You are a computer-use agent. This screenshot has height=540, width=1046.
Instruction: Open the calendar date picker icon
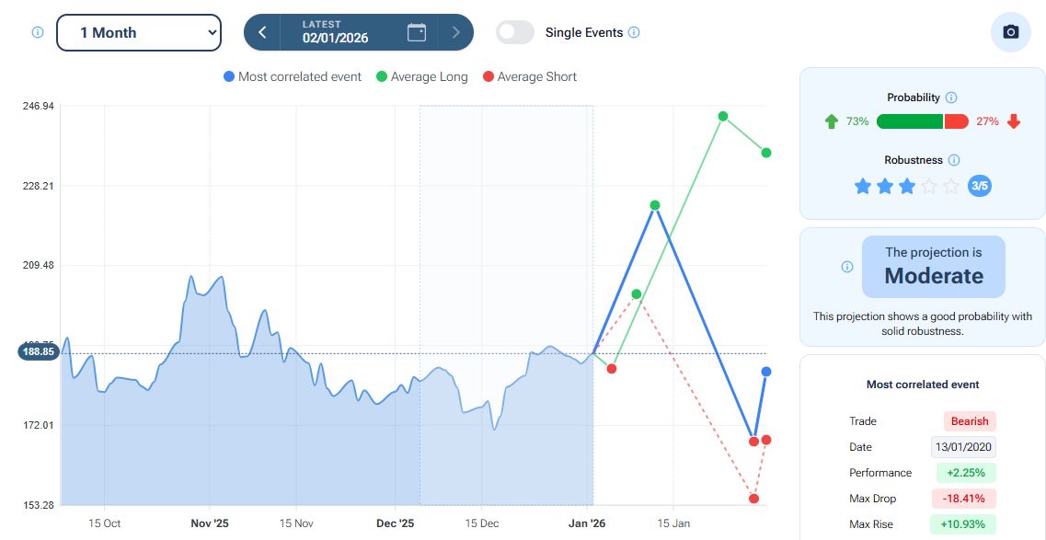(x=417, y=32)
